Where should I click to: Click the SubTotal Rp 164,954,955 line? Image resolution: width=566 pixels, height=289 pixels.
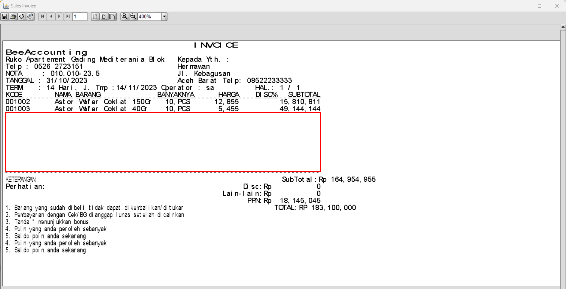tap(329, 180)
